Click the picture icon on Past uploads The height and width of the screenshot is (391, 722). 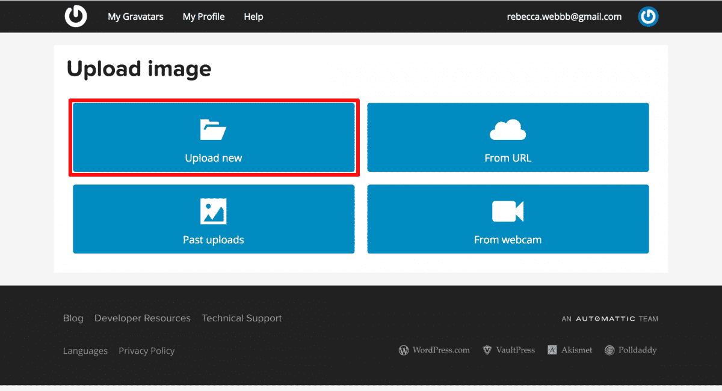tap(214, 210)
